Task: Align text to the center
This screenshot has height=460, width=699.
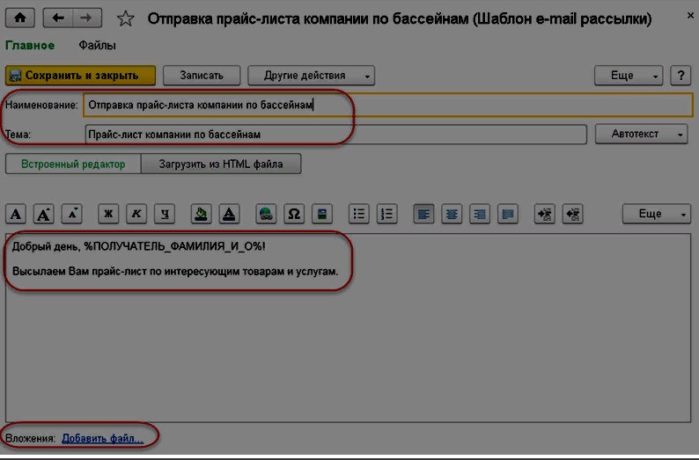Action: click(452, 213)
